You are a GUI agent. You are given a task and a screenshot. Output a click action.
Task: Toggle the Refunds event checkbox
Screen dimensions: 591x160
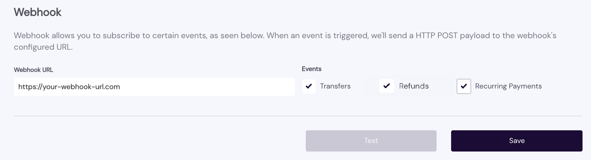click(386, 86)
